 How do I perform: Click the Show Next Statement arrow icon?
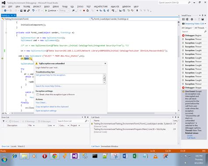[97, 11]
